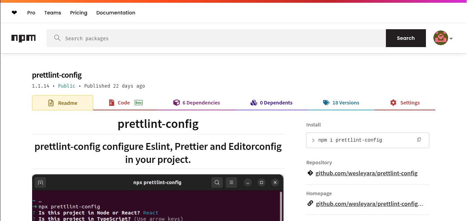Screen dimensions: 467x221
Task: Click the Versions tag icon
Action: coord(326,102)
